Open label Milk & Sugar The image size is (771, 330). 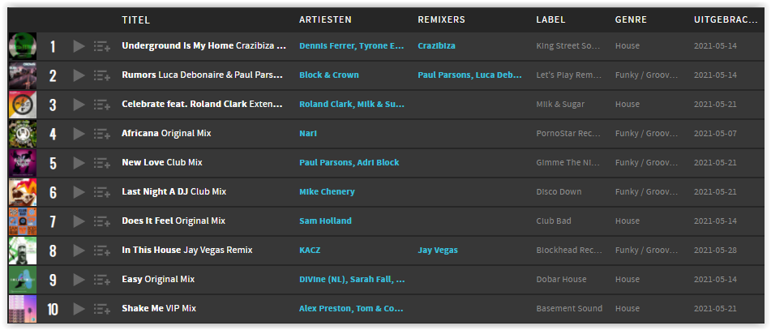click(560, 105)
